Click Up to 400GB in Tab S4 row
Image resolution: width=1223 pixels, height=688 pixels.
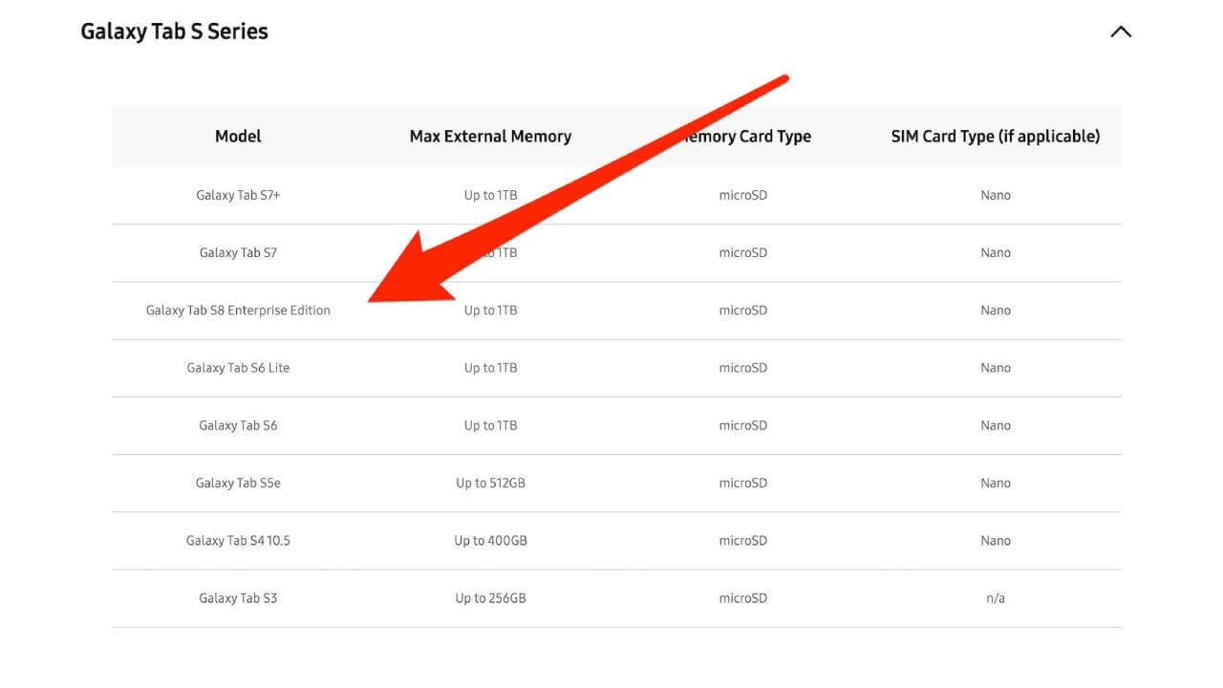coord(490,541)
